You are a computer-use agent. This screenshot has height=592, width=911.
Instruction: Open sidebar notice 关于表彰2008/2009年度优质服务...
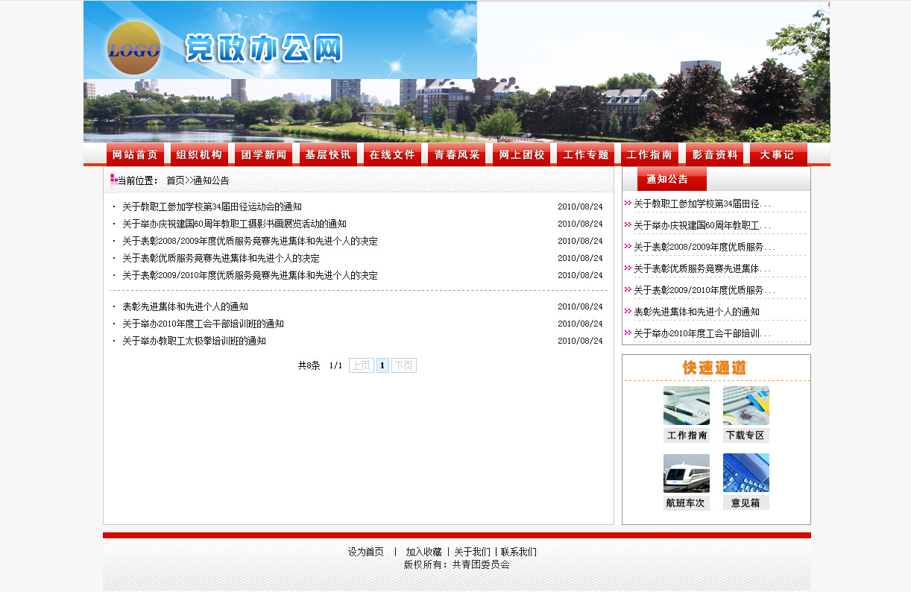pos(704,247)
